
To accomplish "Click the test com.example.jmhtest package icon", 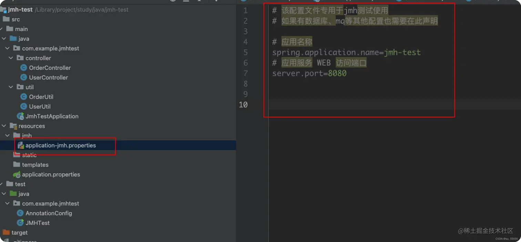I will pos(17,203).
